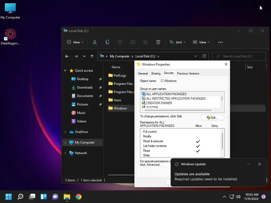Open Chat from the taskbar
This screenshot has height=203, width=271.
click(55, 197)
